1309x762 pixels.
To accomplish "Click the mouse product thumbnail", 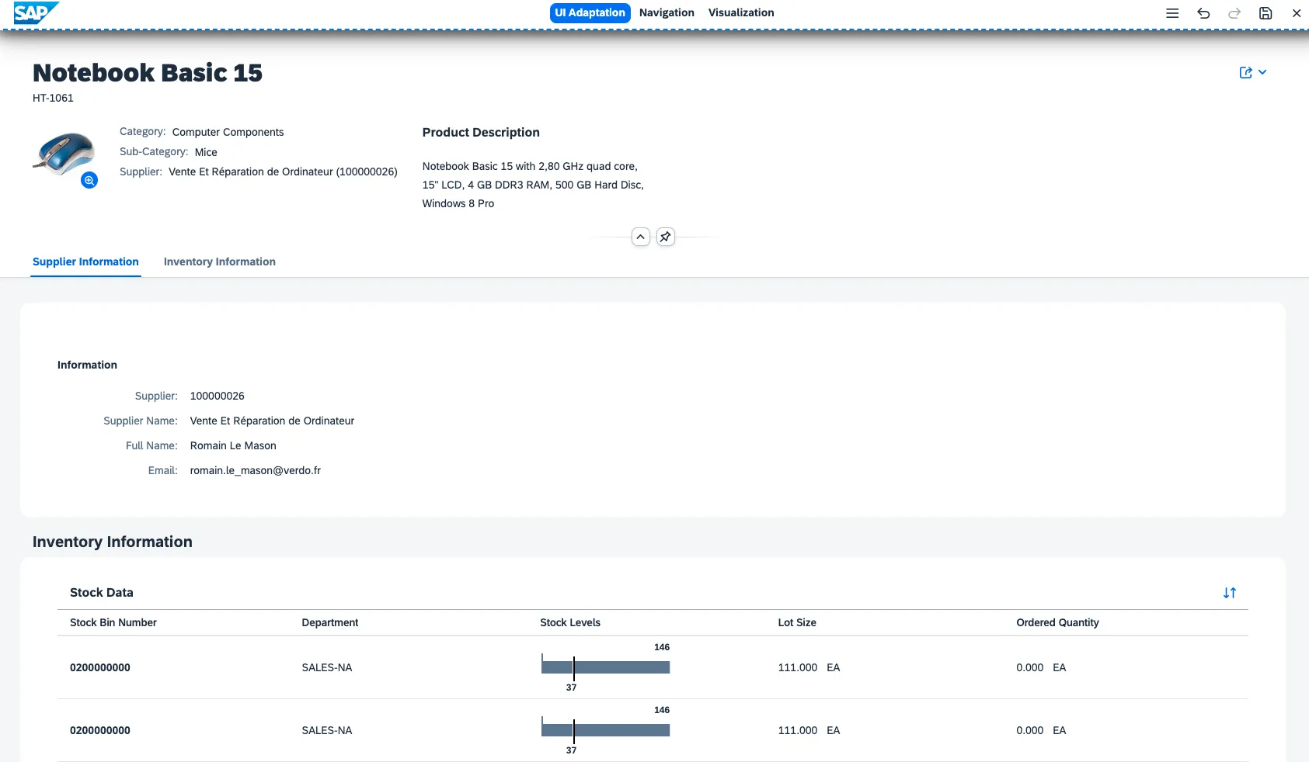I will pos(64,154).
